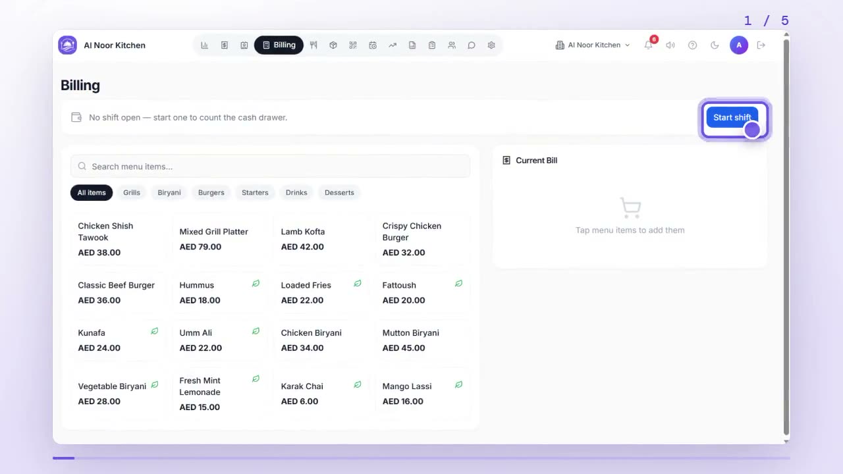This screenshot has width=843, height=474.
Task: Click the speaker sound icon
Action: [670, 45]
